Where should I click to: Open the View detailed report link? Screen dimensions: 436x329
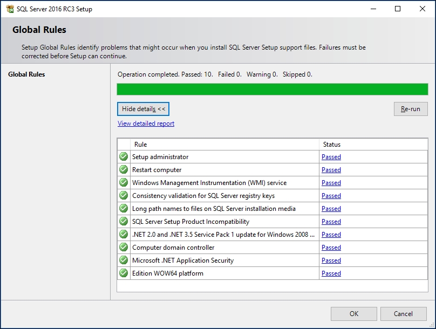pos(146,124)
